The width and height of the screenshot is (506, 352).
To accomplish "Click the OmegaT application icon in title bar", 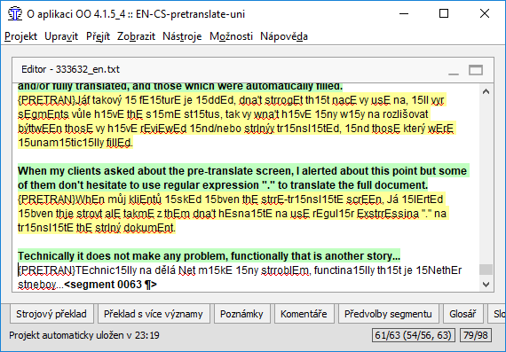I will [14, 14].
